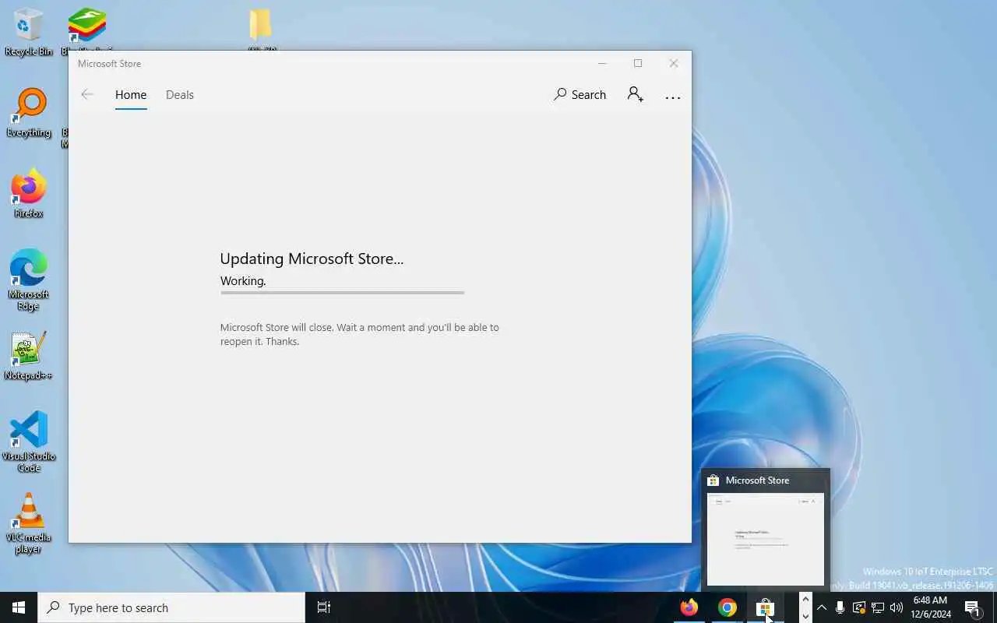Click the "Working." status text
Image resolution: width=997 pixels, height=623 pixels.
point(243,281)
